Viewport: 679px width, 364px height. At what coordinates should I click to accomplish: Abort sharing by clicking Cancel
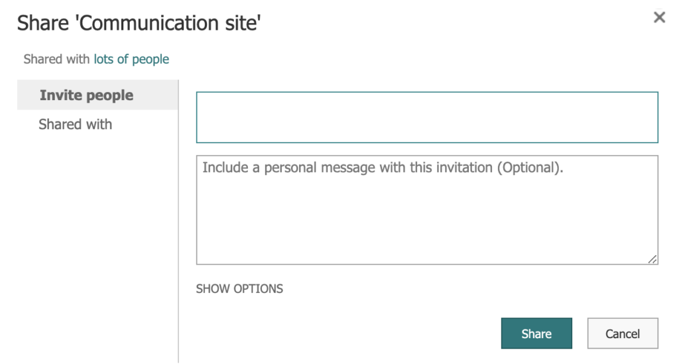coord(622,334)
